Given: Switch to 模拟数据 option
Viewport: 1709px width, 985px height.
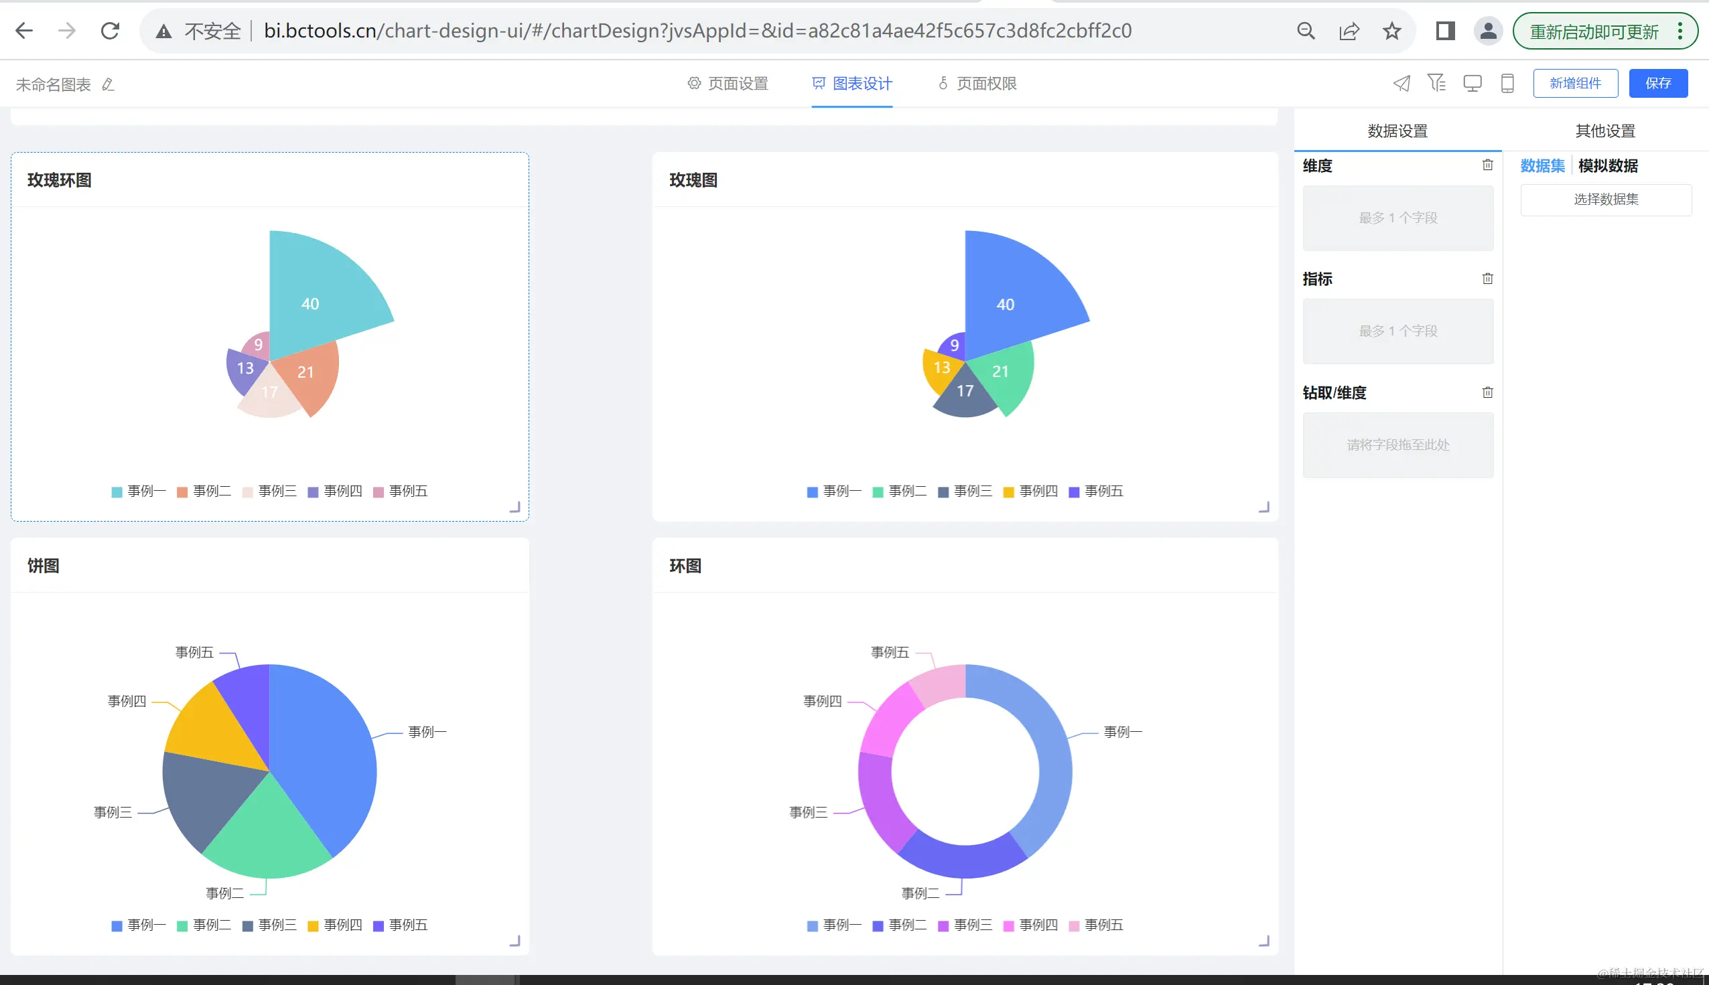Looking at the screenshot, I should click(x=1607, y=166).
